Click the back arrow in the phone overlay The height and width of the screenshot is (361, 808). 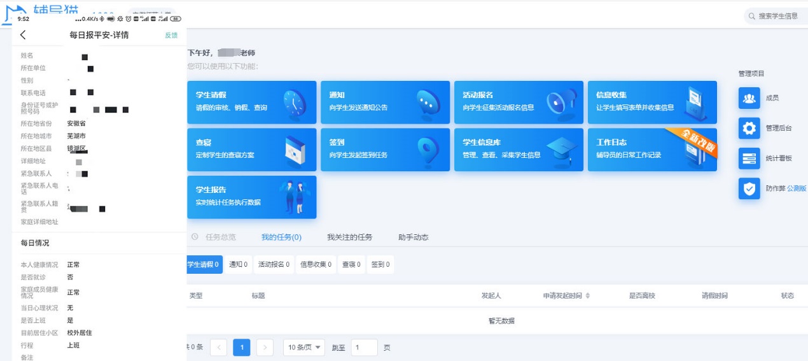coord(24,35)
